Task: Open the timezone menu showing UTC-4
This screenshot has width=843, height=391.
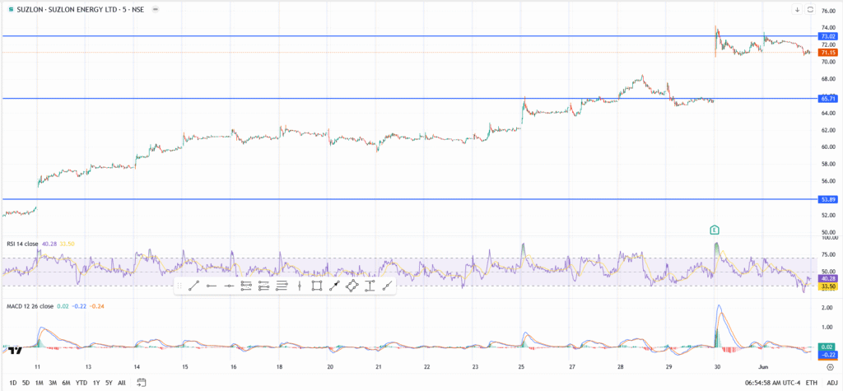Action: 773,383
